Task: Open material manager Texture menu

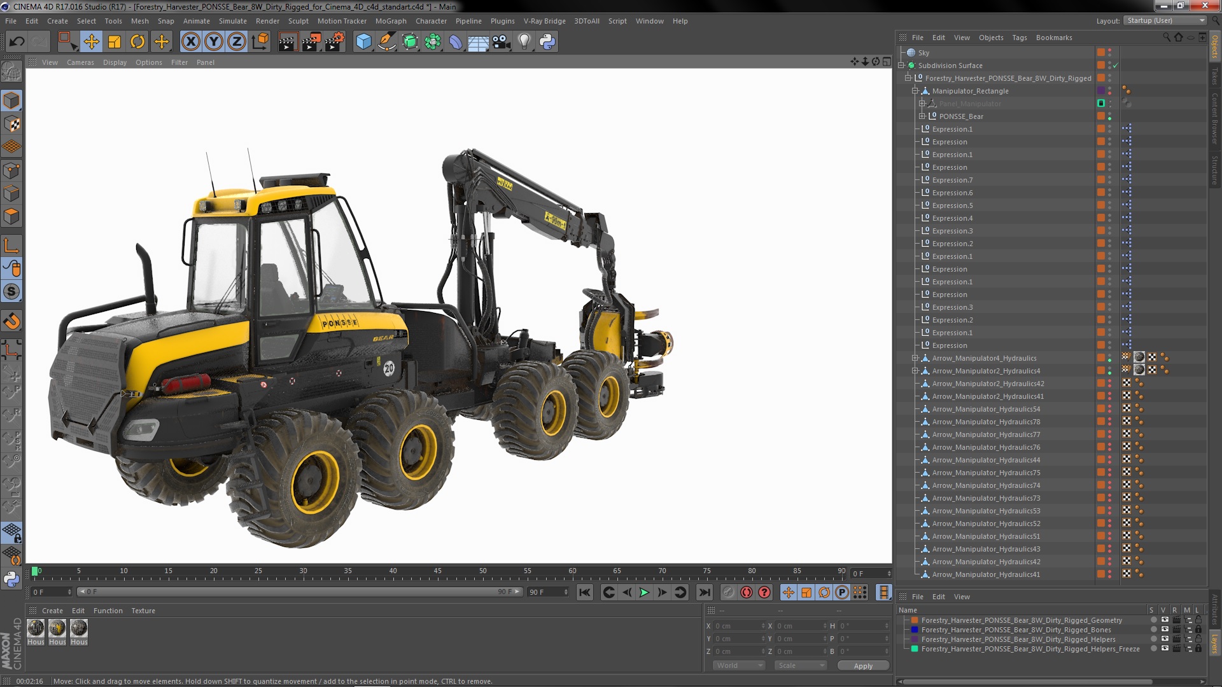Action: tap(143, 611)
